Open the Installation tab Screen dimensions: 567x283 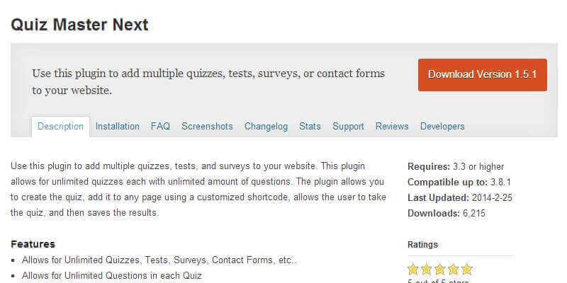point(118,127)
